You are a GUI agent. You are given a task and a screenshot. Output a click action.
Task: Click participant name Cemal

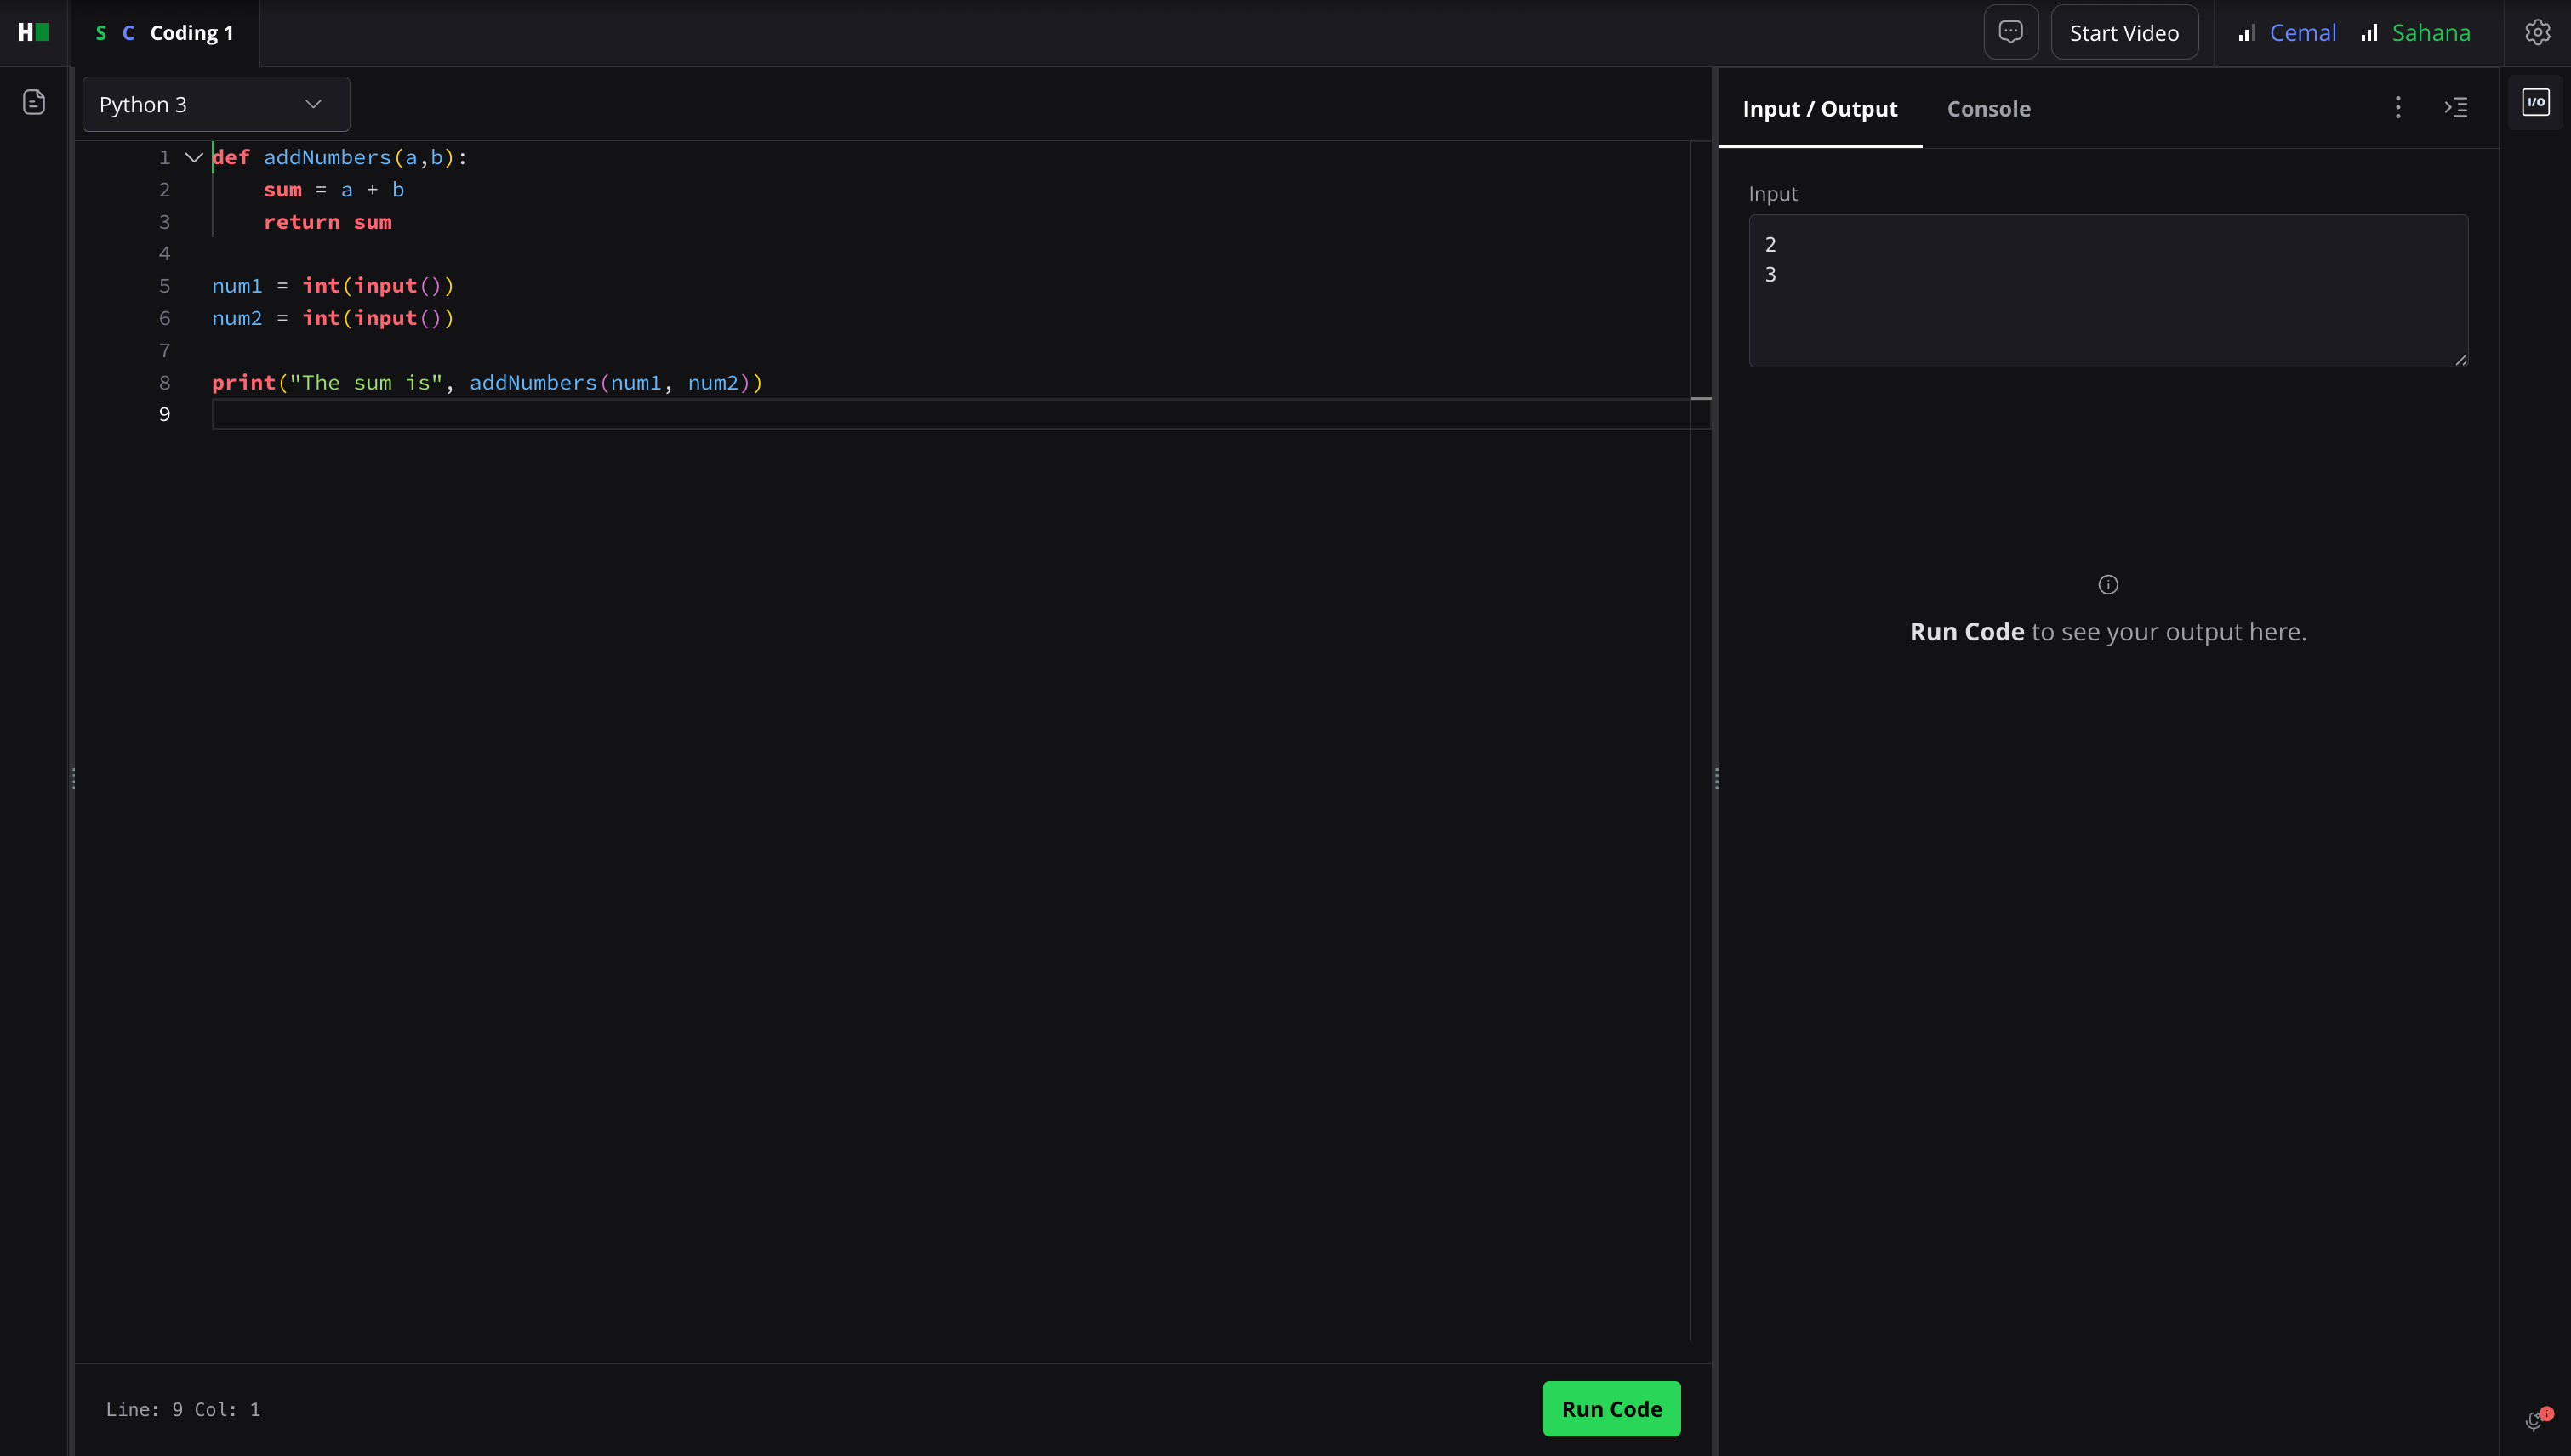(2302, 33)
